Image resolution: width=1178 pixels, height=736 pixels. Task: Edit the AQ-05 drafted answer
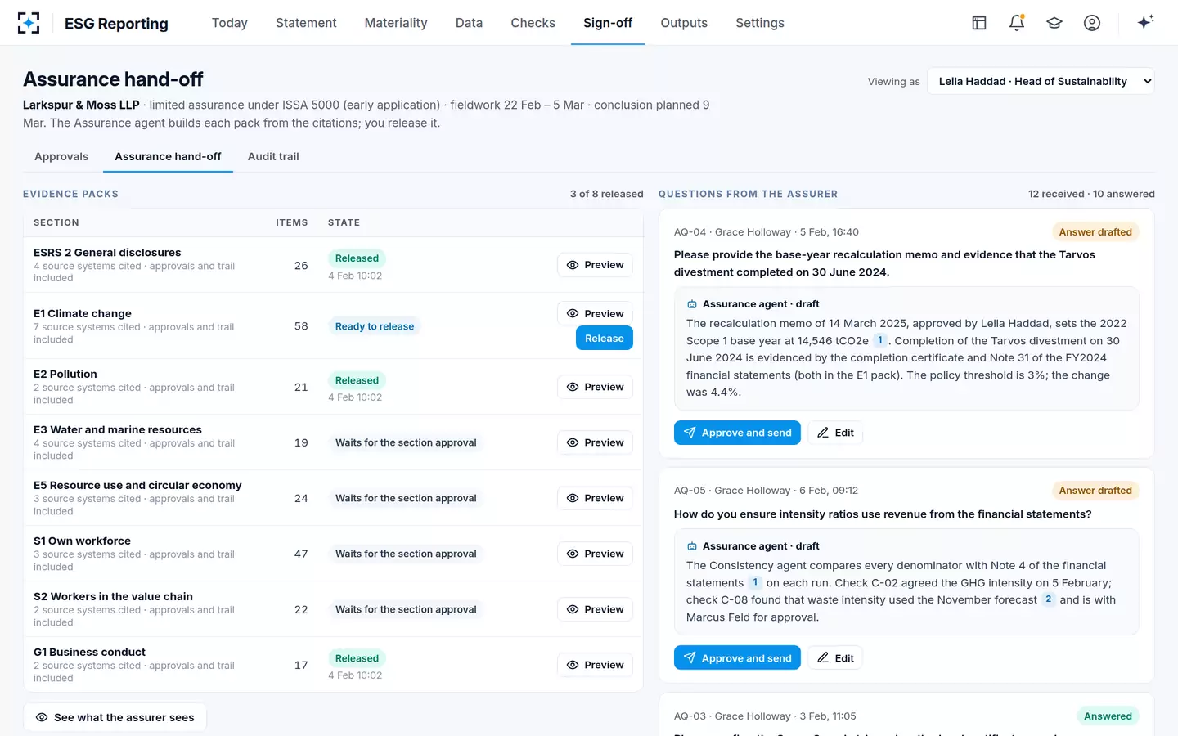pos(834,658)
